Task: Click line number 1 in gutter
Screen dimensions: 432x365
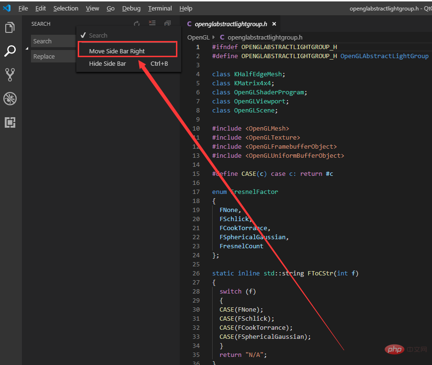Action: pos(198,47)
